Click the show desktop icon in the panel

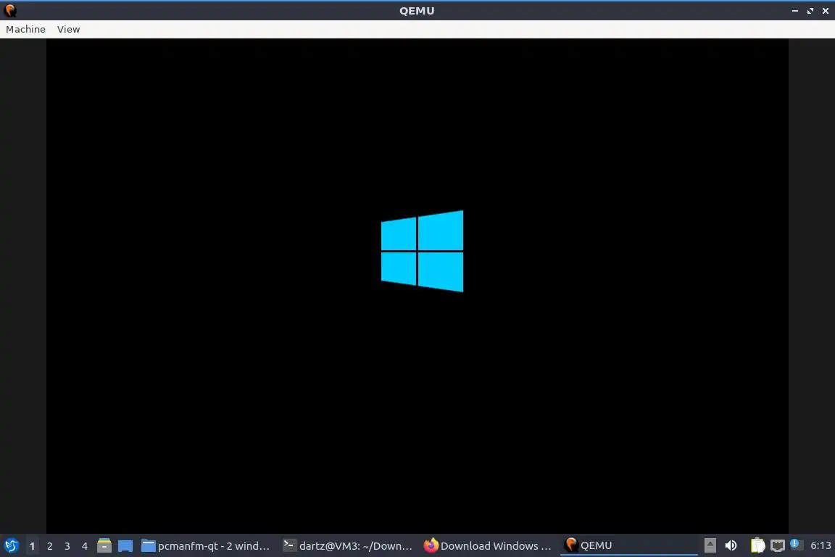pos(125,546)
